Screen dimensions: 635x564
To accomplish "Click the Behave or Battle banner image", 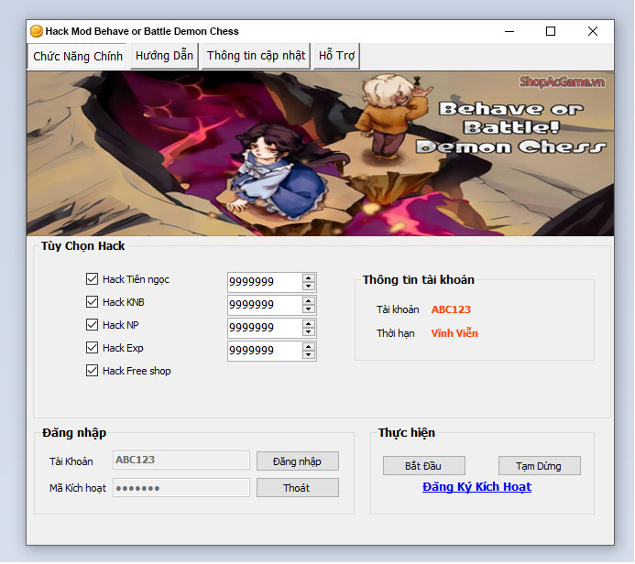I will [x=321, y=154].
